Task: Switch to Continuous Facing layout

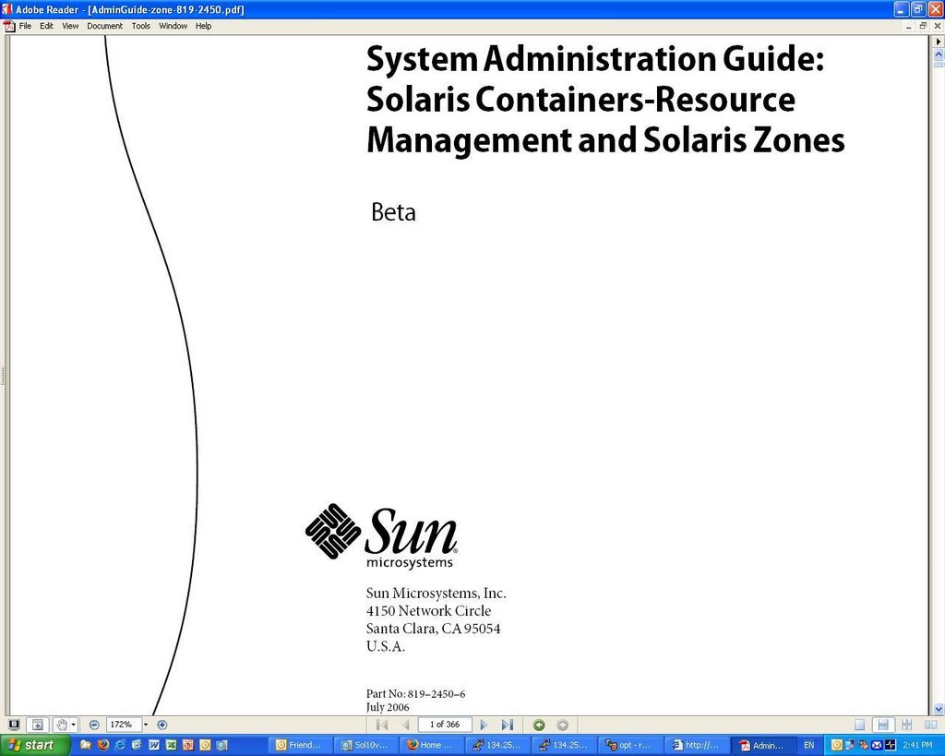Action: point(907,725)
